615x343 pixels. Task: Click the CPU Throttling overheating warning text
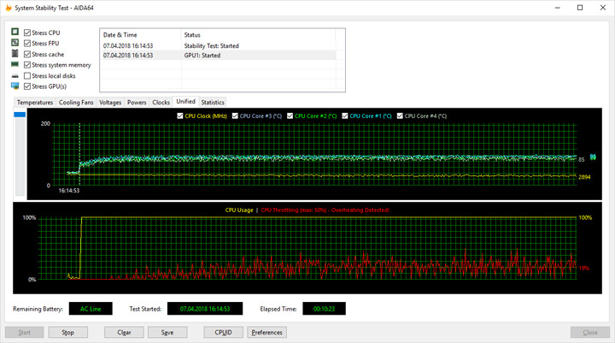(x=325, y=210)
